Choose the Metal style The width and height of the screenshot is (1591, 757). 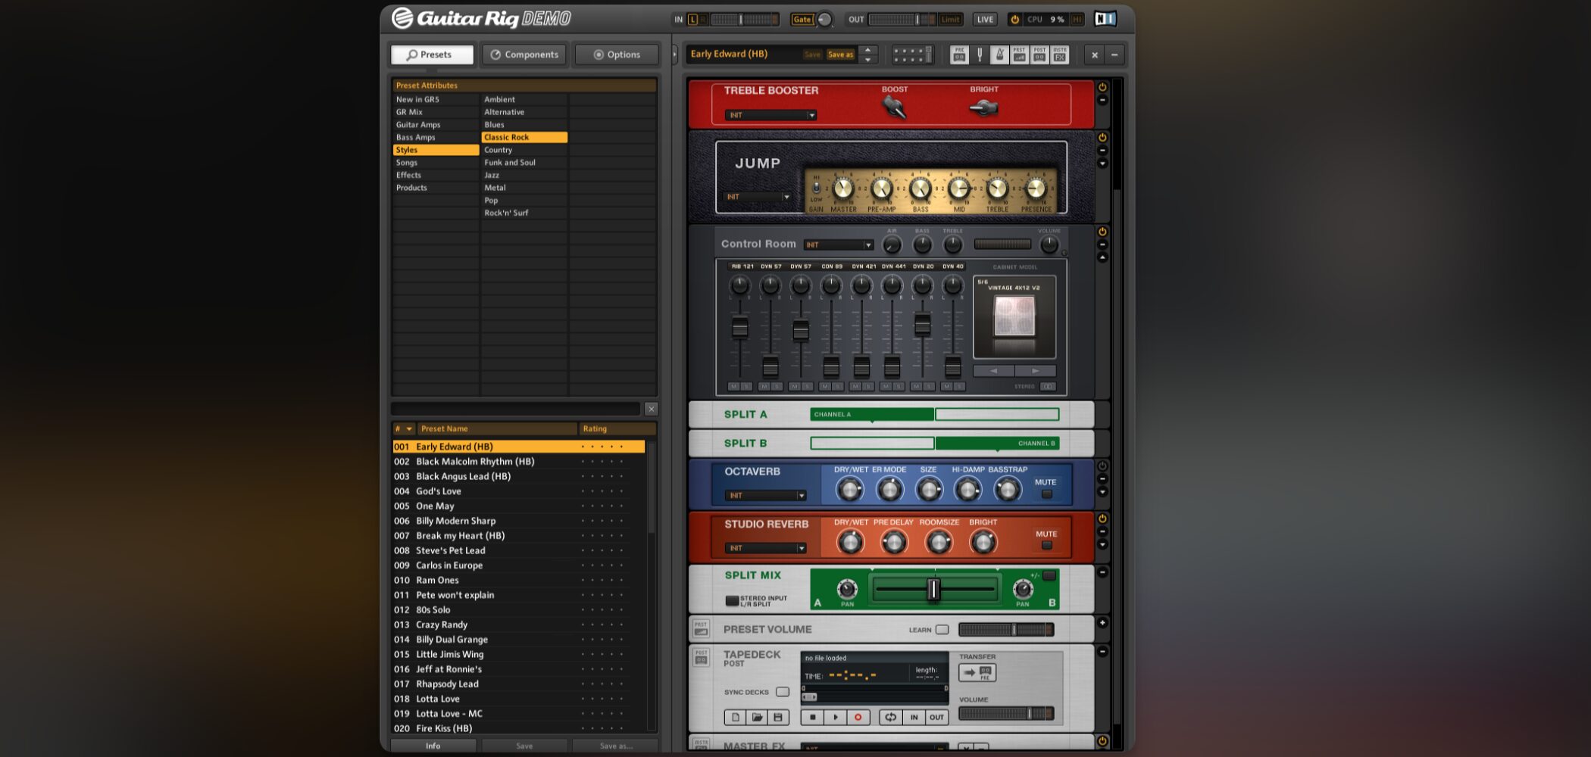pyautogui.click(x=524, y=188)
